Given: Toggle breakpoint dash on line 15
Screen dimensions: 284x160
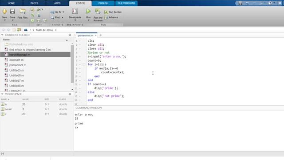Looking at the screenshot, I should 80,96.
